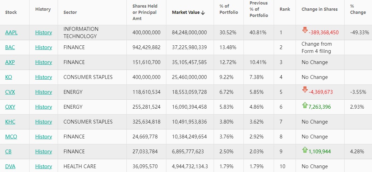Show History for MCO holding

click(43, 137)
